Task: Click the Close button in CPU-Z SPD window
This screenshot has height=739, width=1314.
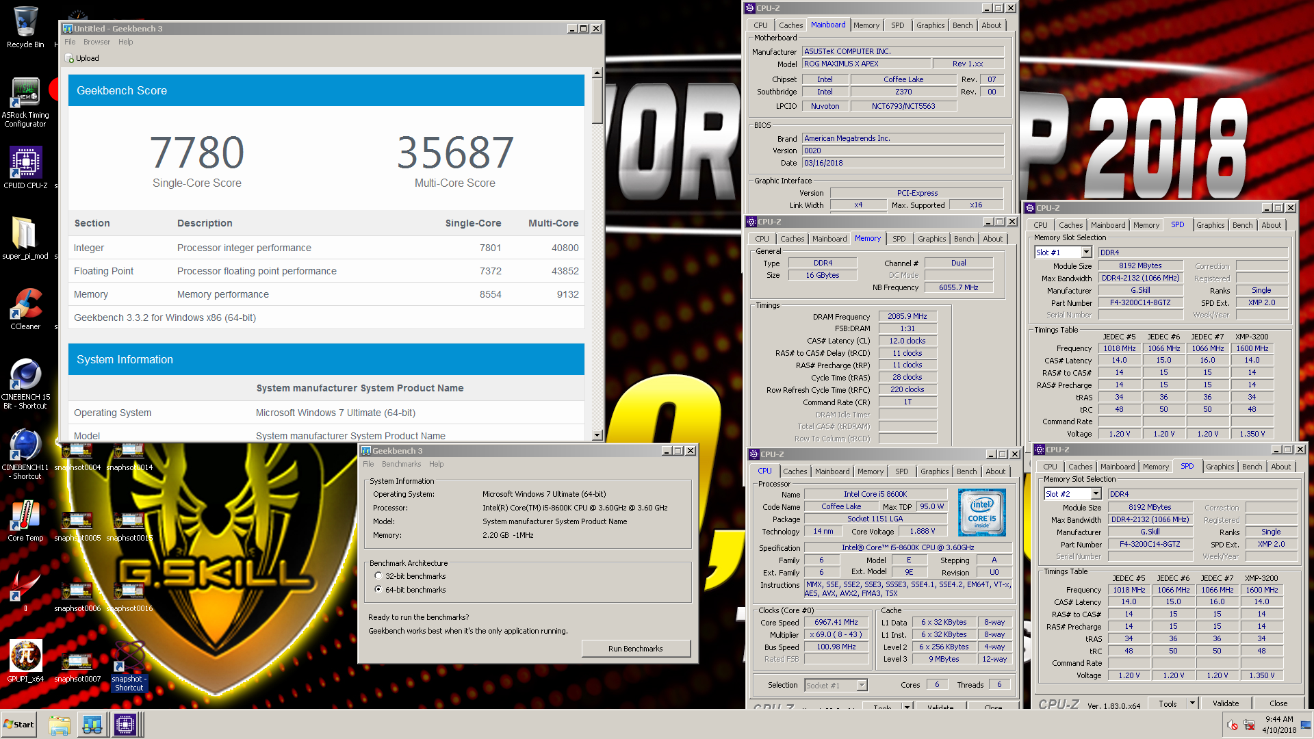Action: pos(1278,703)
